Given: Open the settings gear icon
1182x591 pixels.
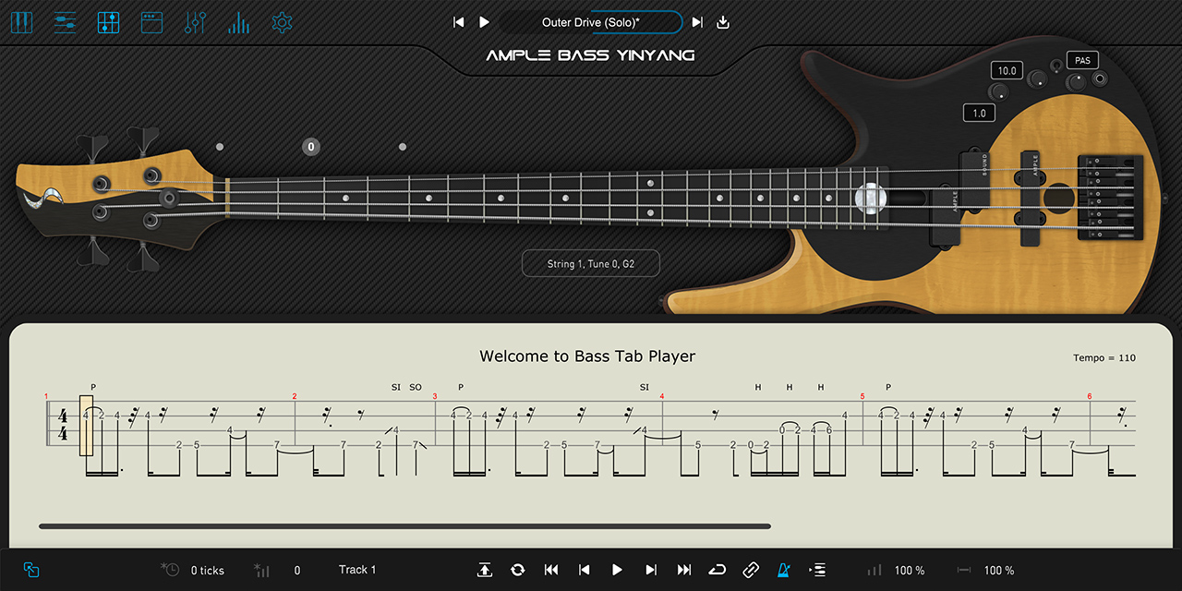Looking at the screenshot, I should click(282, 22).
